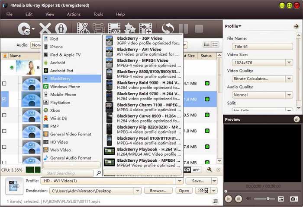The image size is (303, 207).
Task: Check the title checkbox in the 7.6 MB row
Action: [4, 147]
